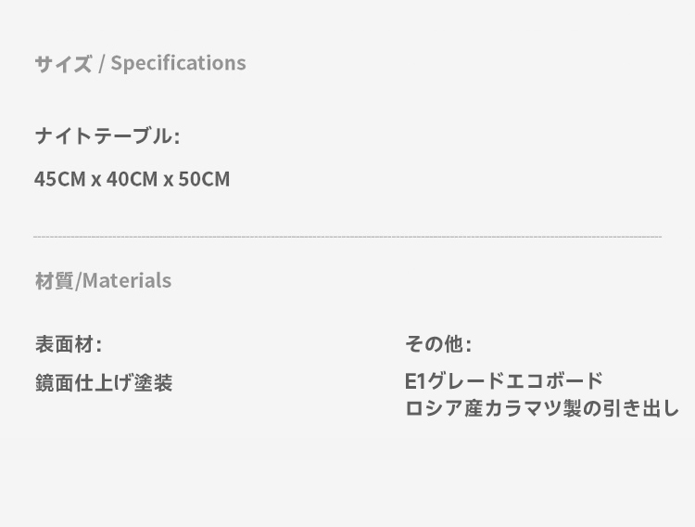Viewport: 695px width, 527px height.
Task: Click the ナイトテーブル: label
Action: pyautogui.click(x=107, y=135)
